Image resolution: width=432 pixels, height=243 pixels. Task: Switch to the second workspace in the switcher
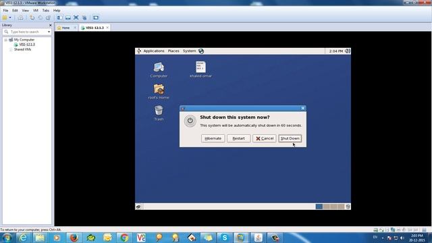tap(327, 207)
